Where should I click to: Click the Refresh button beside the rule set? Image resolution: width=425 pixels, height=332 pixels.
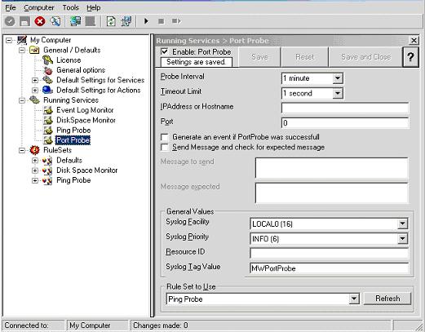pos(387,299)
